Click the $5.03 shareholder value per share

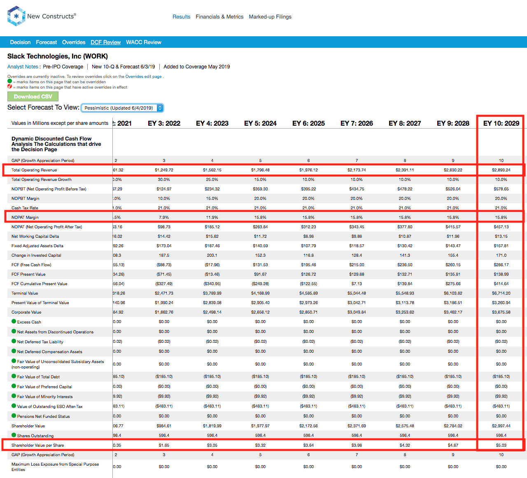(501, 445)
